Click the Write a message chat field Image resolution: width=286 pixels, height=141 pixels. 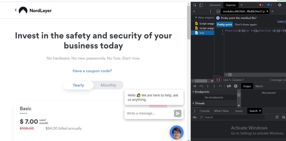[x=149, y=113]
